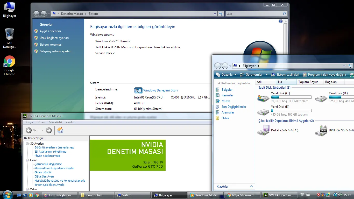This screenshot has height=199, width=354.
Task: Click the Tür column header
Action: coord(286,82)
